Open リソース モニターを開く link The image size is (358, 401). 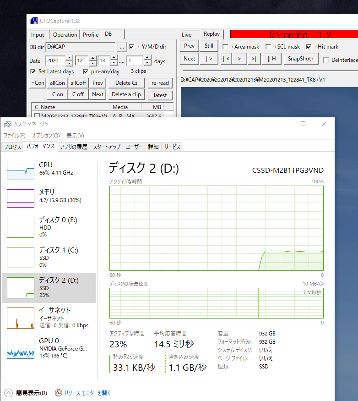coord(87,393)
